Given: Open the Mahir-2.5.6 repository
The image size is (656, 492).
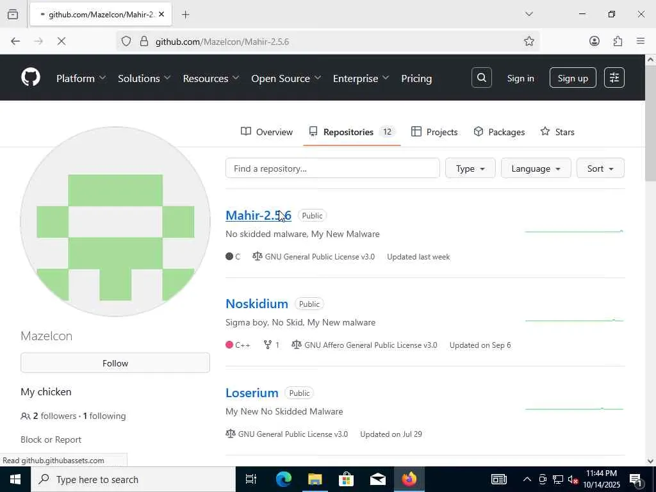Looking at the screenshot, I should pos(258,215).
